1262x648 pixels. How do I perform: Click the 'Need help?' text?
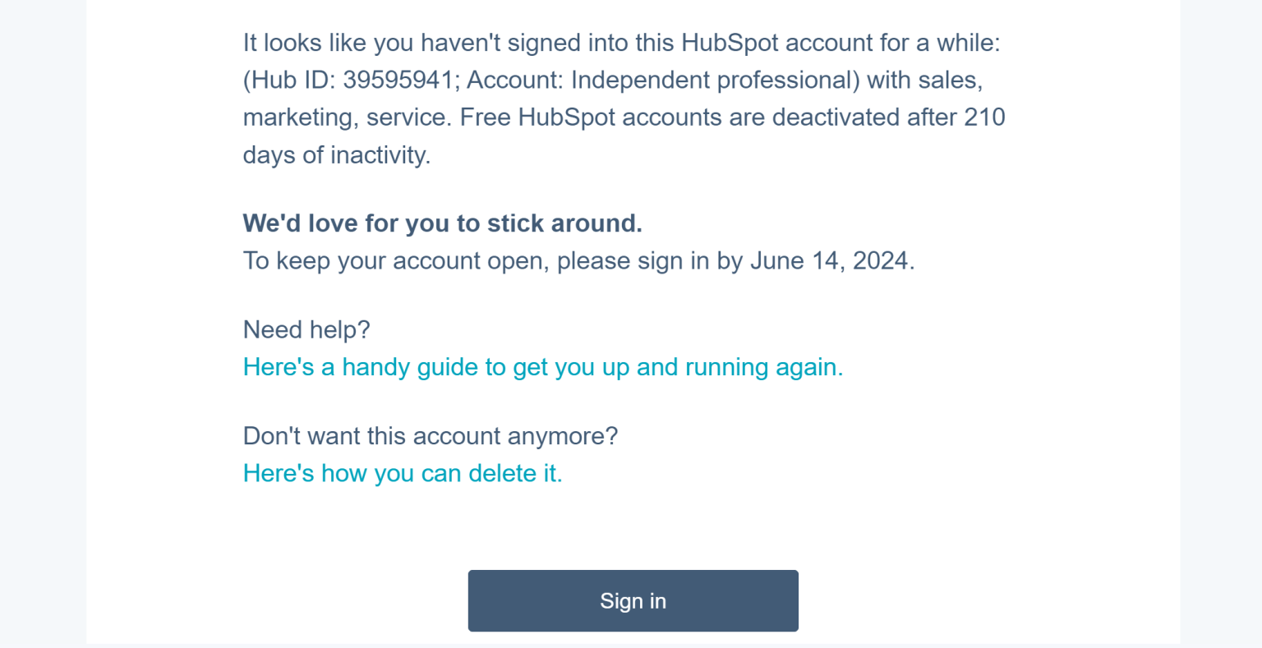(306, 329)
